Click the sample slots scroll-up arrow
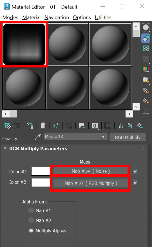Screen dimensions: 152x247 point(136,26)
